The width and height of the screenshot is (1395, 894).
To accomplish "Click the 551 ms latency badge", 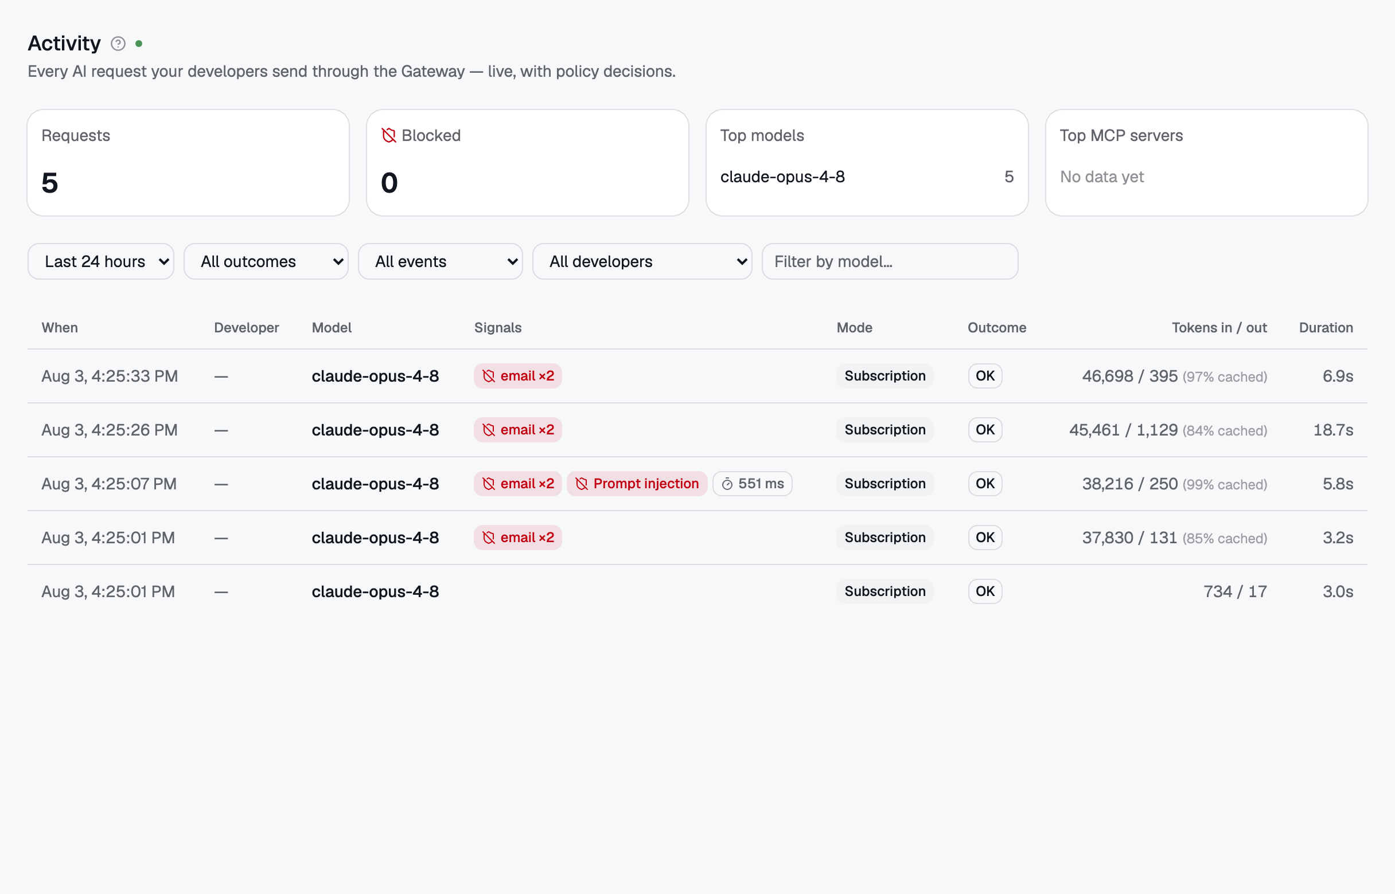I will pos(753,484).
